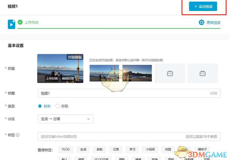Viewport: 230px width, 160px height.
Task: Click 上传封面 on the cover image
Action: click(x=51, y=78)
